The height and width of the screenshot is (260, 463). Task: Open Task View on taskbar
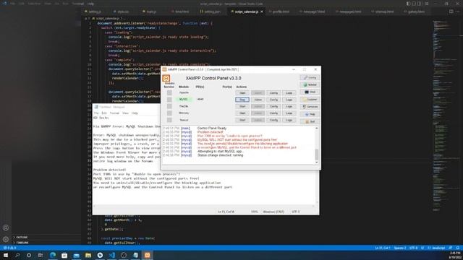pos(41,255)
